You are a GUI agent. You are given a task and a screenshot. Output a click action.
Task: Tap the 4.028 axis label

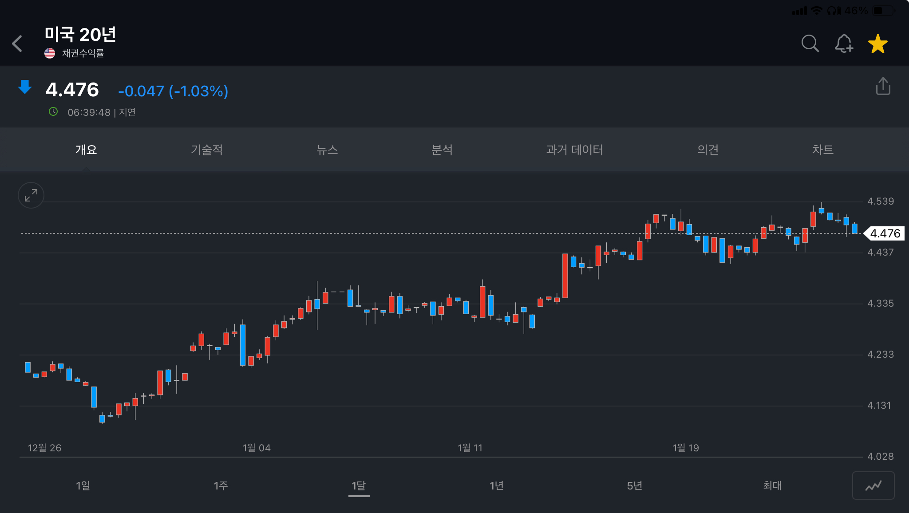pyautogui.click(x=881, y=457)
